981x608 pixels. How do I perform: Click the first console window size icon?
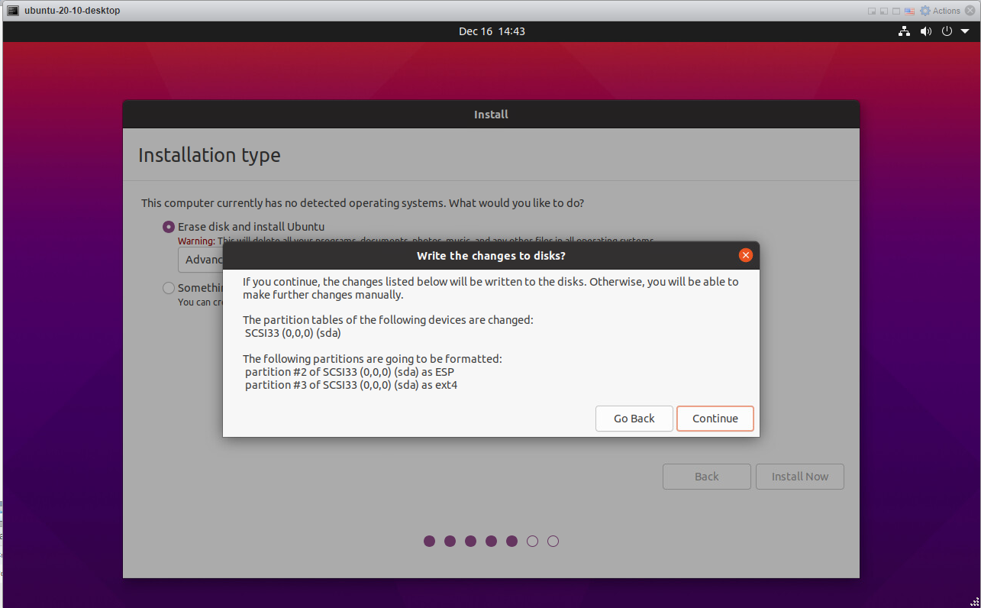[872, 11]
